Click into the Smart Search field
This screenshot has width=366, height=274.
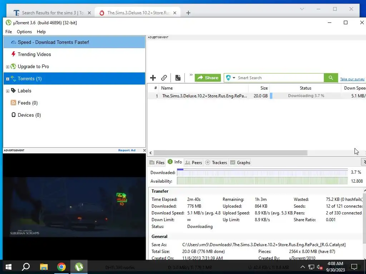point(280,78)
